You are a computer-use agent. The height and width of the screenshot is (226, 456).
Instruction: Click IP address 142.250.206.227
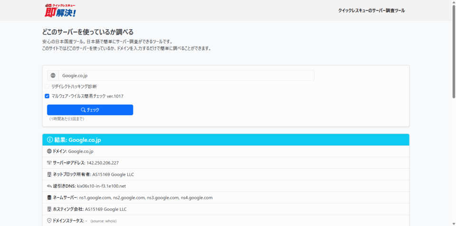pos(103,163)
